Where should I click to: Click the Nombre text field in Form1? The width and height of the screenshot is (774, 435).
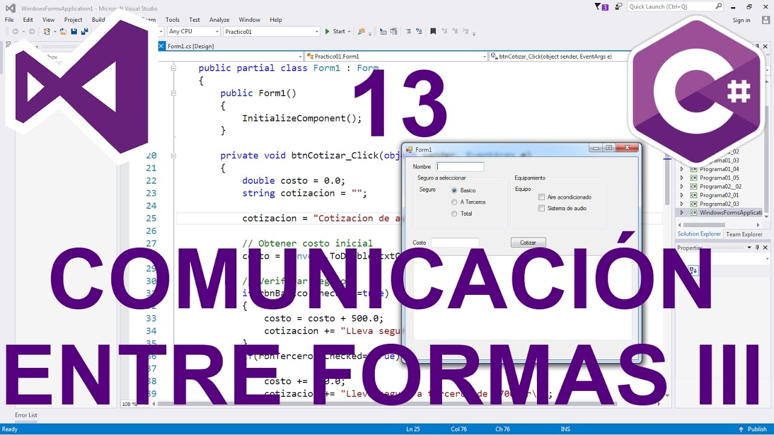[x=460, y=167]
